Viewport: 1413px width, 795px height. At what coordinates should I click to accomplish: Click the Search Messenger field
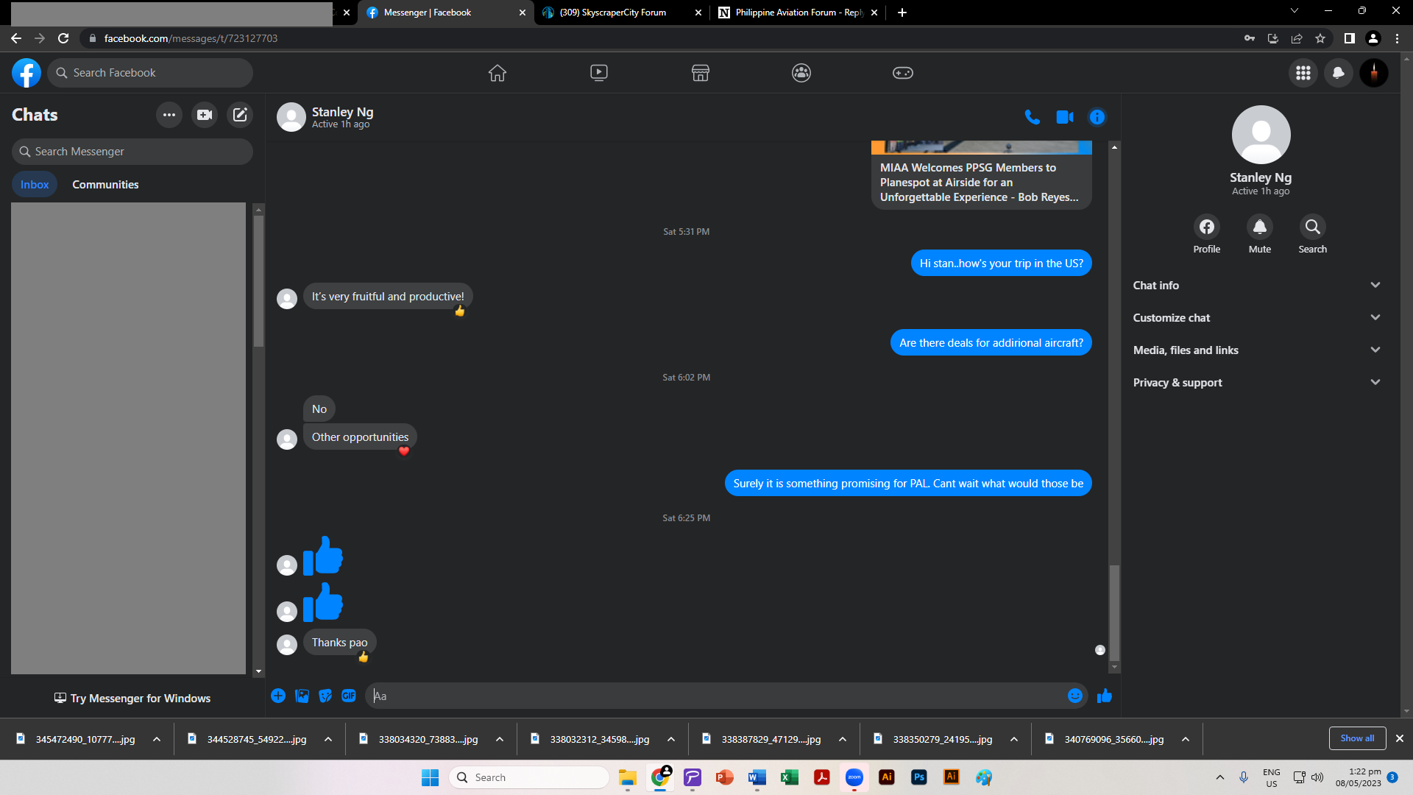[132, 152]
